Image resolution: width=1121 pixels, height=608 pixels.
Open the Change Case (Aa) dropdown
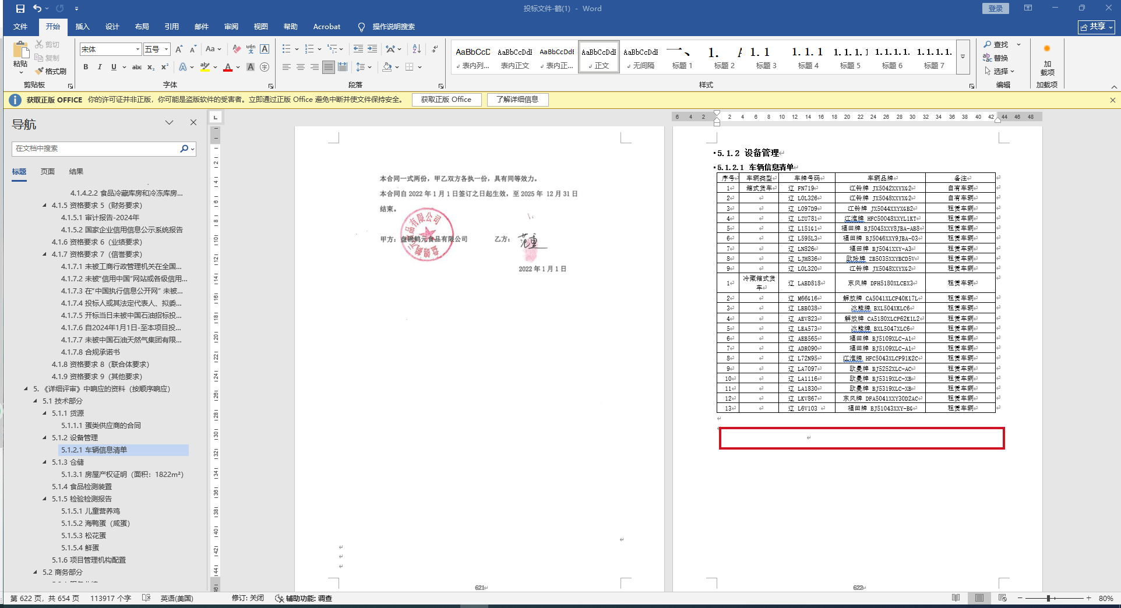click(x=213, y=50)
